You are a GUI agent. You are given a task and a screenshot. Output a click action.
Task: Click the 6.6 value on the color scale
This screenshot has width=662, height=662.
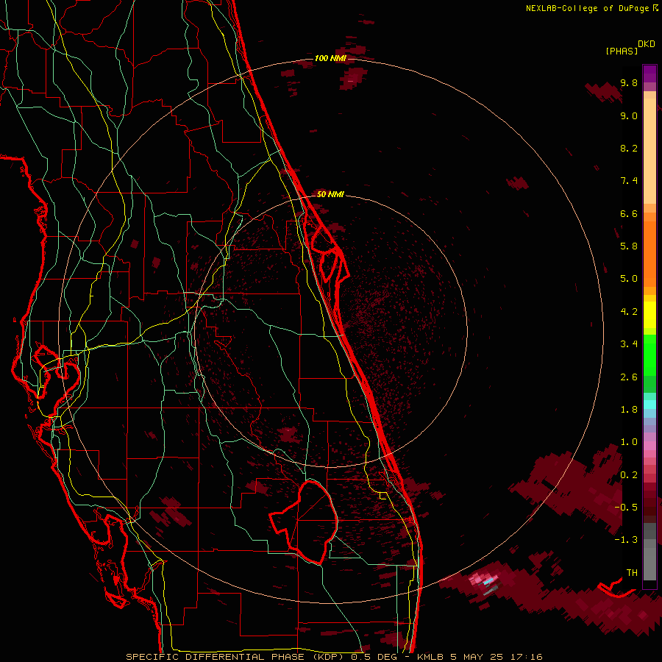pos(629,213)
